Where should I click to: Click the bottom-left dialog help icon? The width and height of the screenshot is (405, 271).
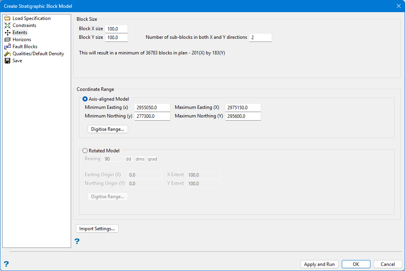pyautogui.click(x=6, y=264)
